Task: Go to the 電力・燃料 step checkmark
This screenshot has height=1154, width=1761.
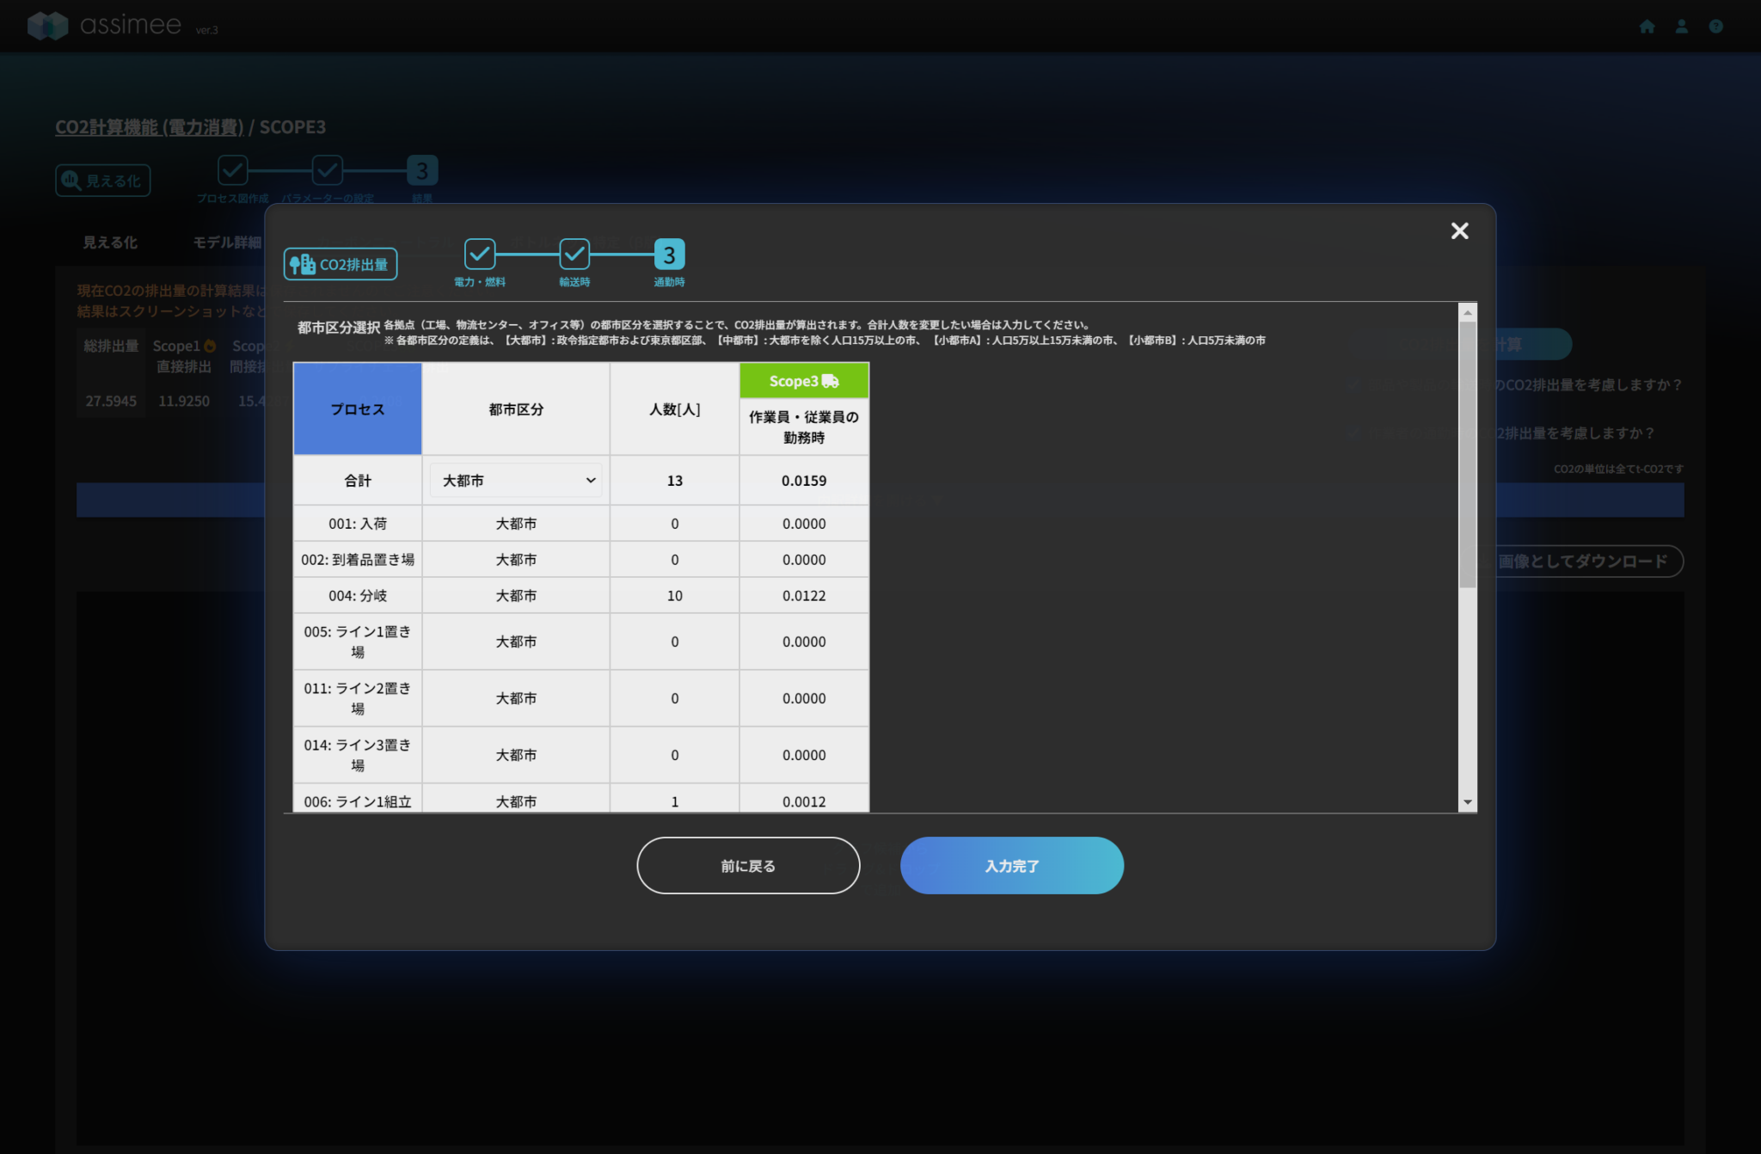Action: coord(480,255)
